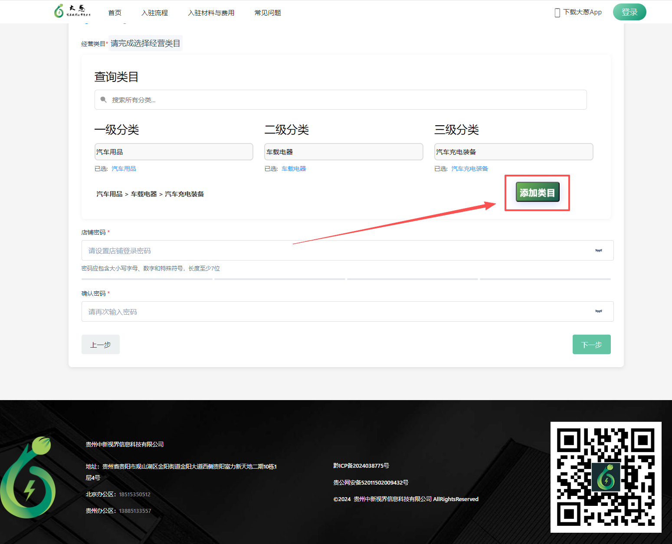Toggle visibility of the confirm password

click(598, 312)
